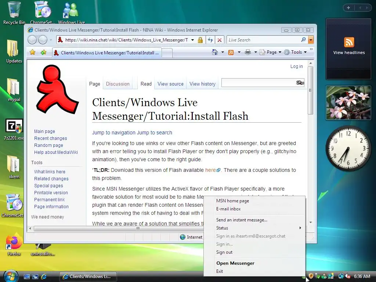Click the Home toolbar icon
Viewport: 376px width, 282px height.
(x=215, y=52)
